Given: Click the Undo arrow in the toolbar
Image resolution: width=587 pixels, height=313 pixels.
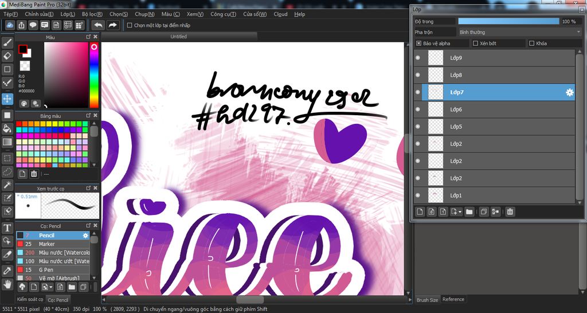Looking at the screenshot, I should pos(99,25).
